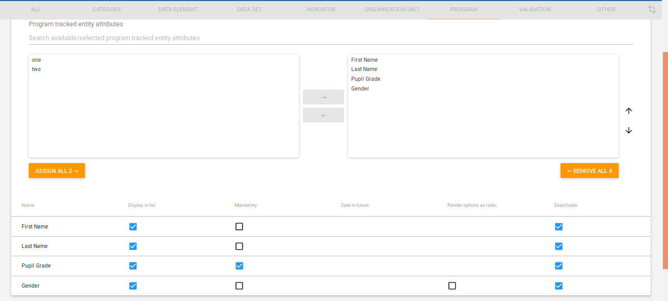Switch to the Other tab

pyautogui.click(x=606, y=9)
